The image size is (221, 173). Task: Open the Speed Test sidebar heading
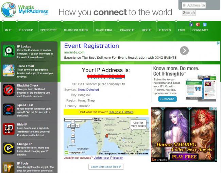[25, 105]
